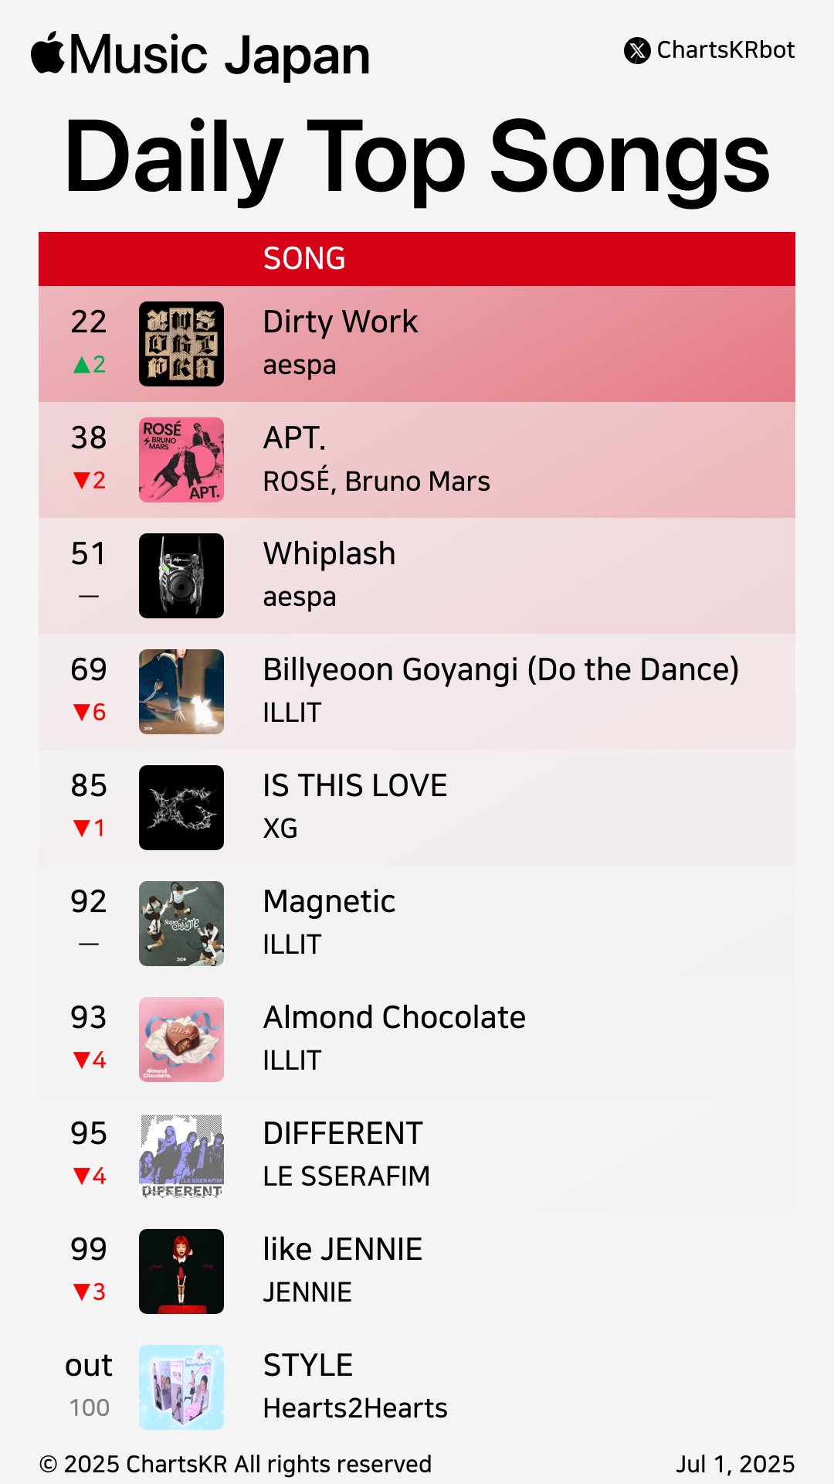Select the Whiplash album cover

pos(181,576)
